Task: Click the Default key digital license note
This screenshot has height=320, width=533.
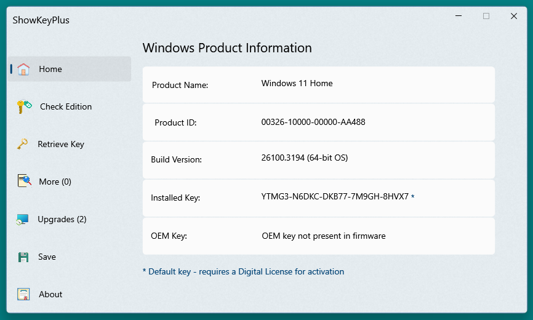Action: pos(243,271)
